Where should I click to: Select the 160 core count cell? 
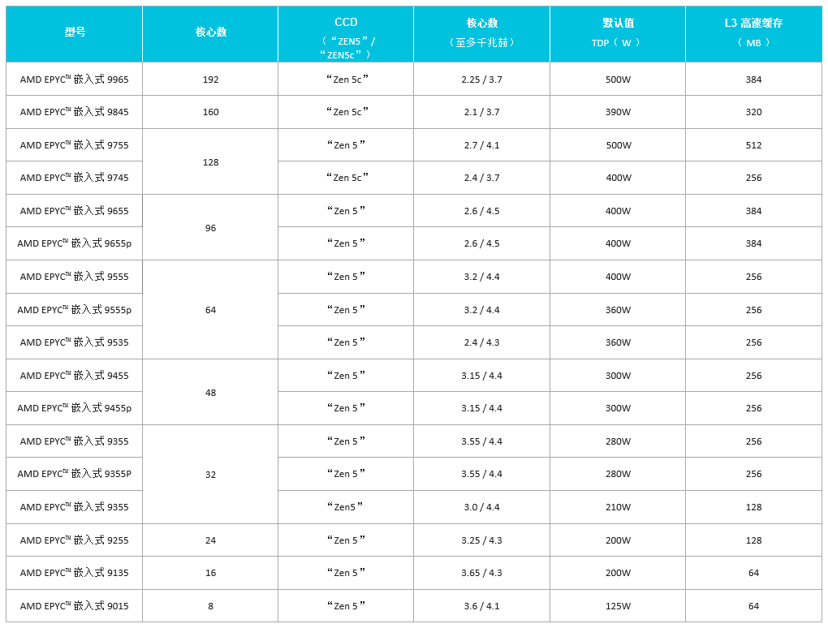tap(211, 112)
